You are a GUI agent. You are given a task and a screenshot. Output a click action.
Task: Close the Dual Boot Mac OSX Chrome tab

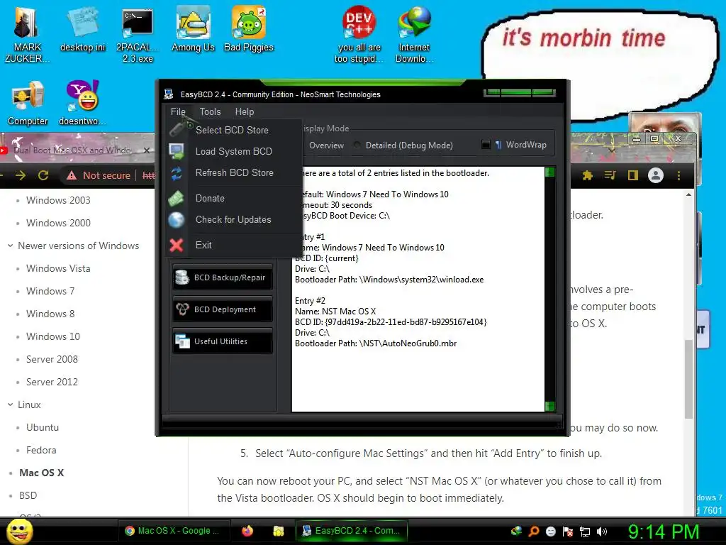click(x=146, y=150)
